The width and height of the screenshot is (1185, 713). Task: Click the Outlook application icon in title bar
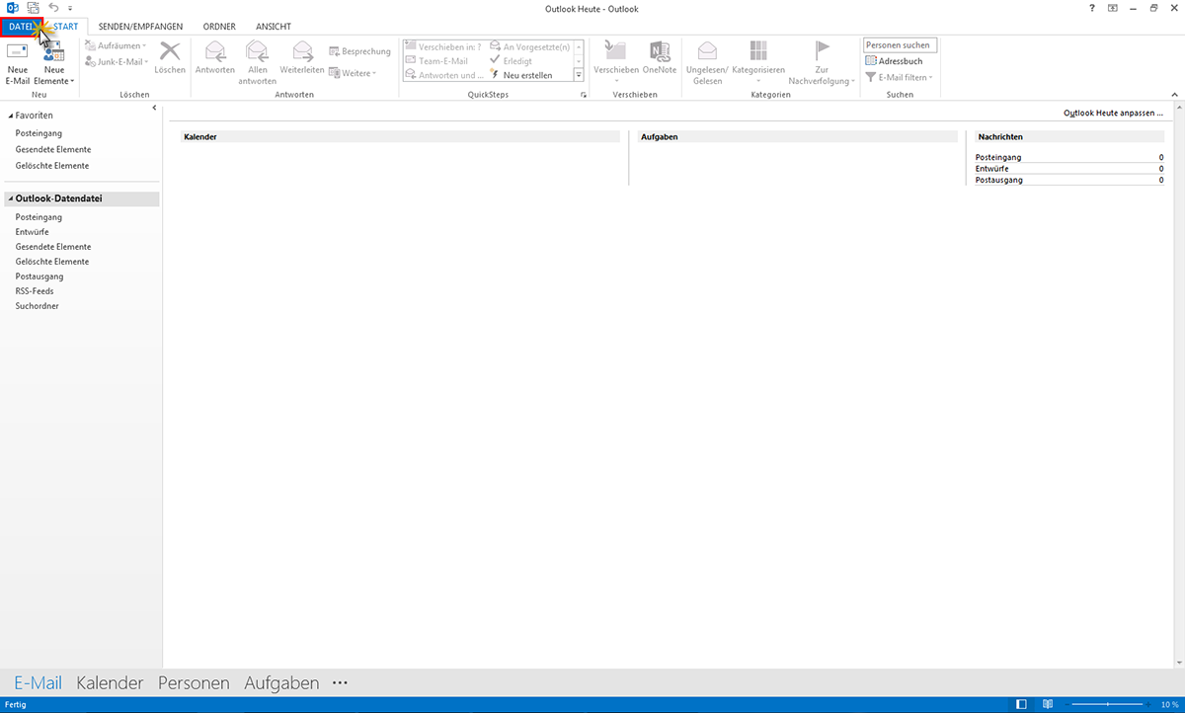(x=13, y=8)
